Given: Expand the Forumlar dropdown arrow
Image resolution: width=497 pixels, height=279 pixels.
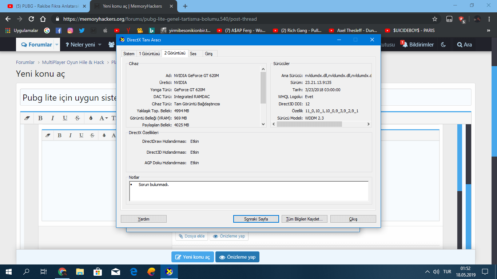Looking at the screenshot, I should 57,44.
